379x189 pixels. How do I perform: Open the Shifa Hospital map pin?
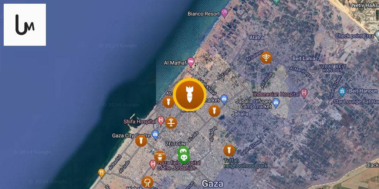click(161, 121)
